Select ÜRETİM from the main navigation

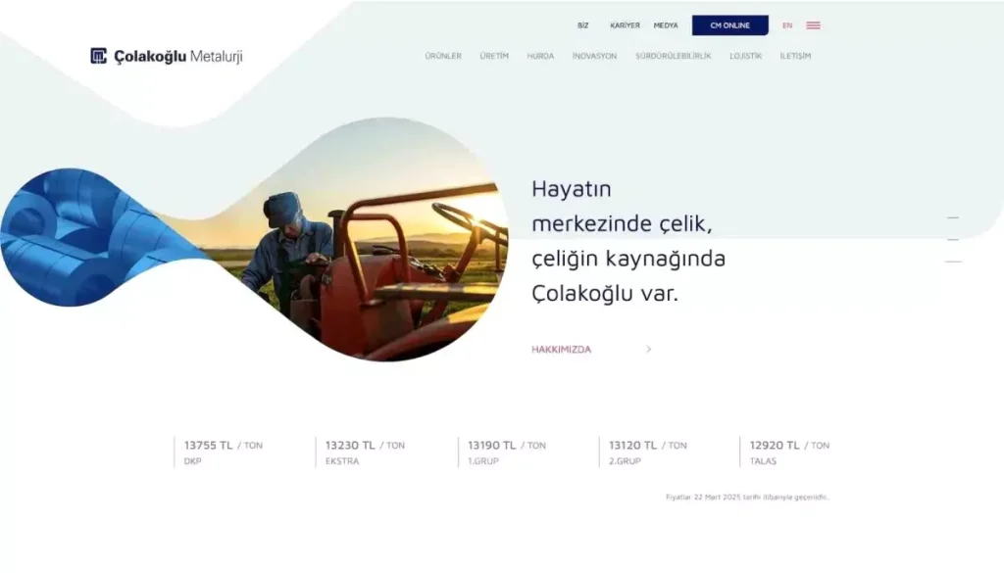(493, 57)
